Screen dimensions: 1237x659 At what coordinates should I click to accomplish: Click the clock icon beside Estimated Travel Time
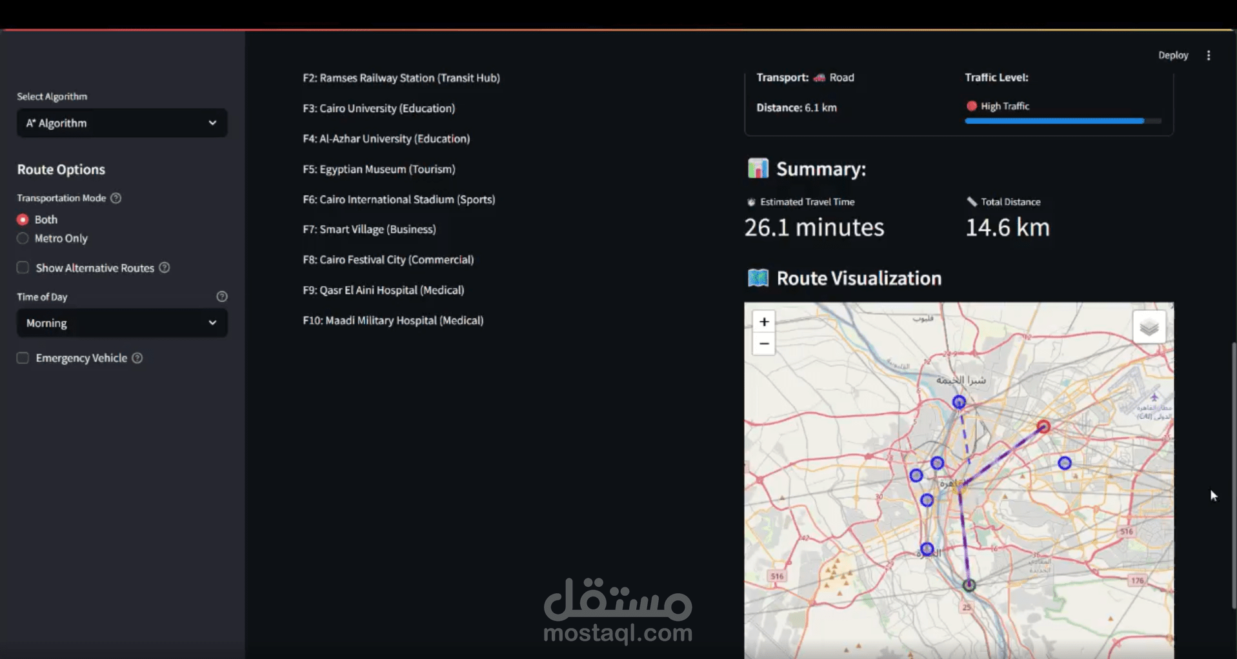751,202
